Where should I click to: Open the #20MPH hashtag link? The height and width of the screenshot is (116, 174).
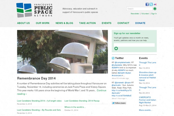pos(122,70)
